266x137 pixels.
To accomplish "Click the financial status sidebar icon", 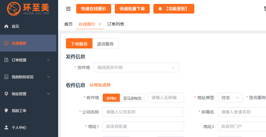I will [6, 77].
